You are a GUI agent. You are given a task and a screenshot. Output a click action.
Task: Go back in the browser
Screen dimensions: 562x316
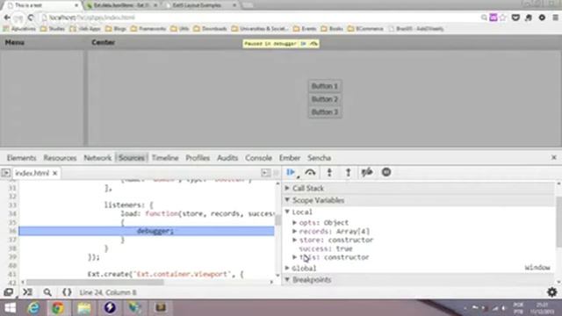[x=7, y=18]
